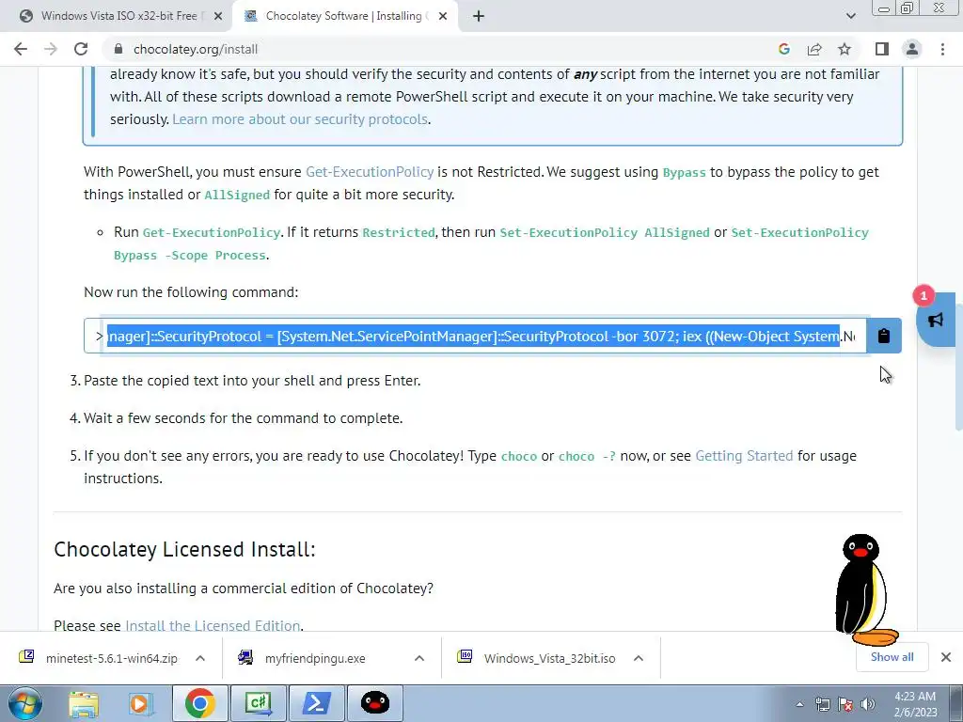This screenshot has height=722, width=963.
Task: Copy the install command with clipboard icon
Action: pos(884,336)
